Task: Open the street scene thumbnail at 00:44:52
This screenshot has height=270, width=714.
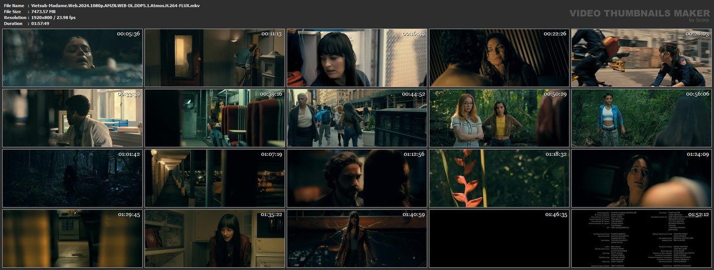Action: (x=357, y=118)
